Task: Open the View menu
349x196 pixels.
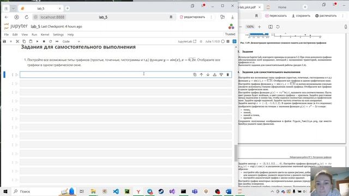Action: pos(25,35)
